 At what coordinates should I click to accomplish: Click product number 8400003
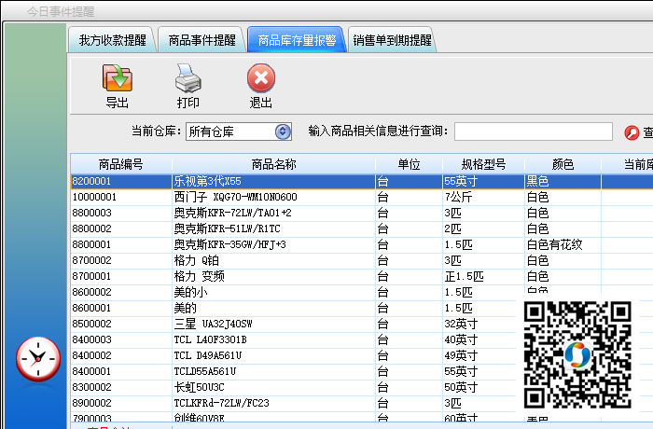(x=91, y=339)
